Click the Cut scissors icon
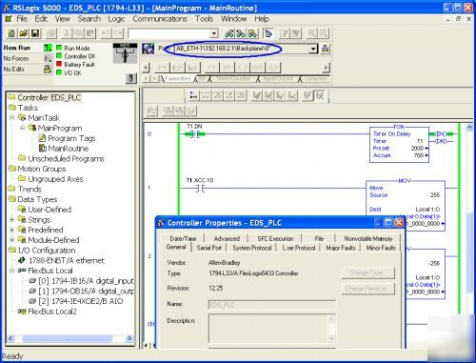This screenshot has width=476, height=363. click(x=67, y=33)
